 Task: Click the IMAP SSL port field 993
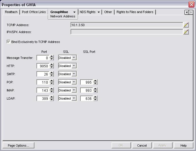click(86, 90)
